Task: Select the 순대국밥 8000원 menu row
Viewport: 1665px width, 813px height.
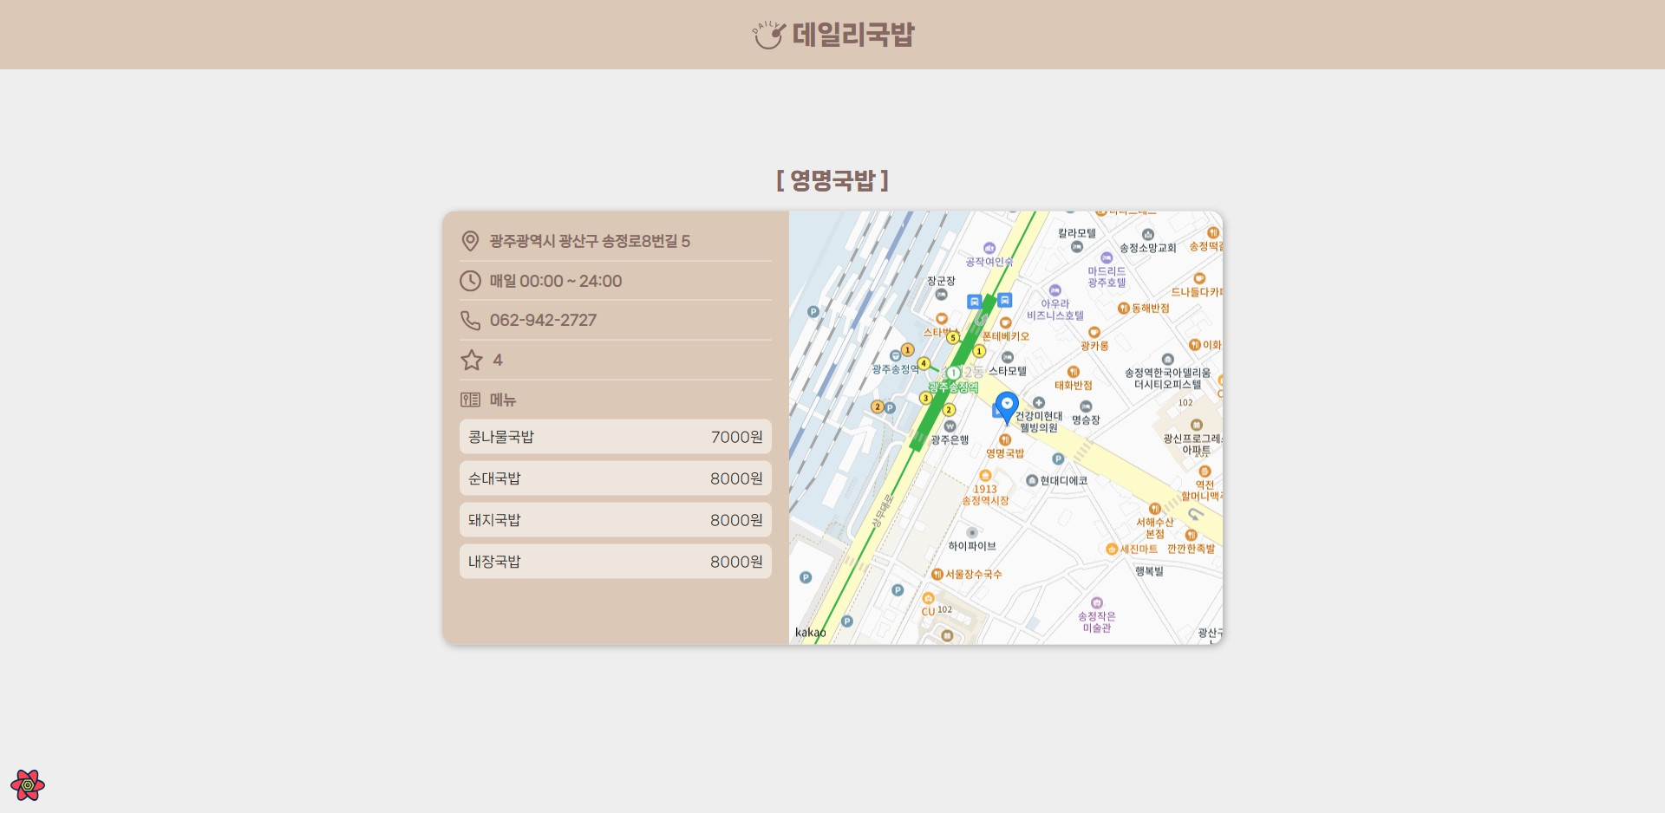Action: [x=616, y=478]
